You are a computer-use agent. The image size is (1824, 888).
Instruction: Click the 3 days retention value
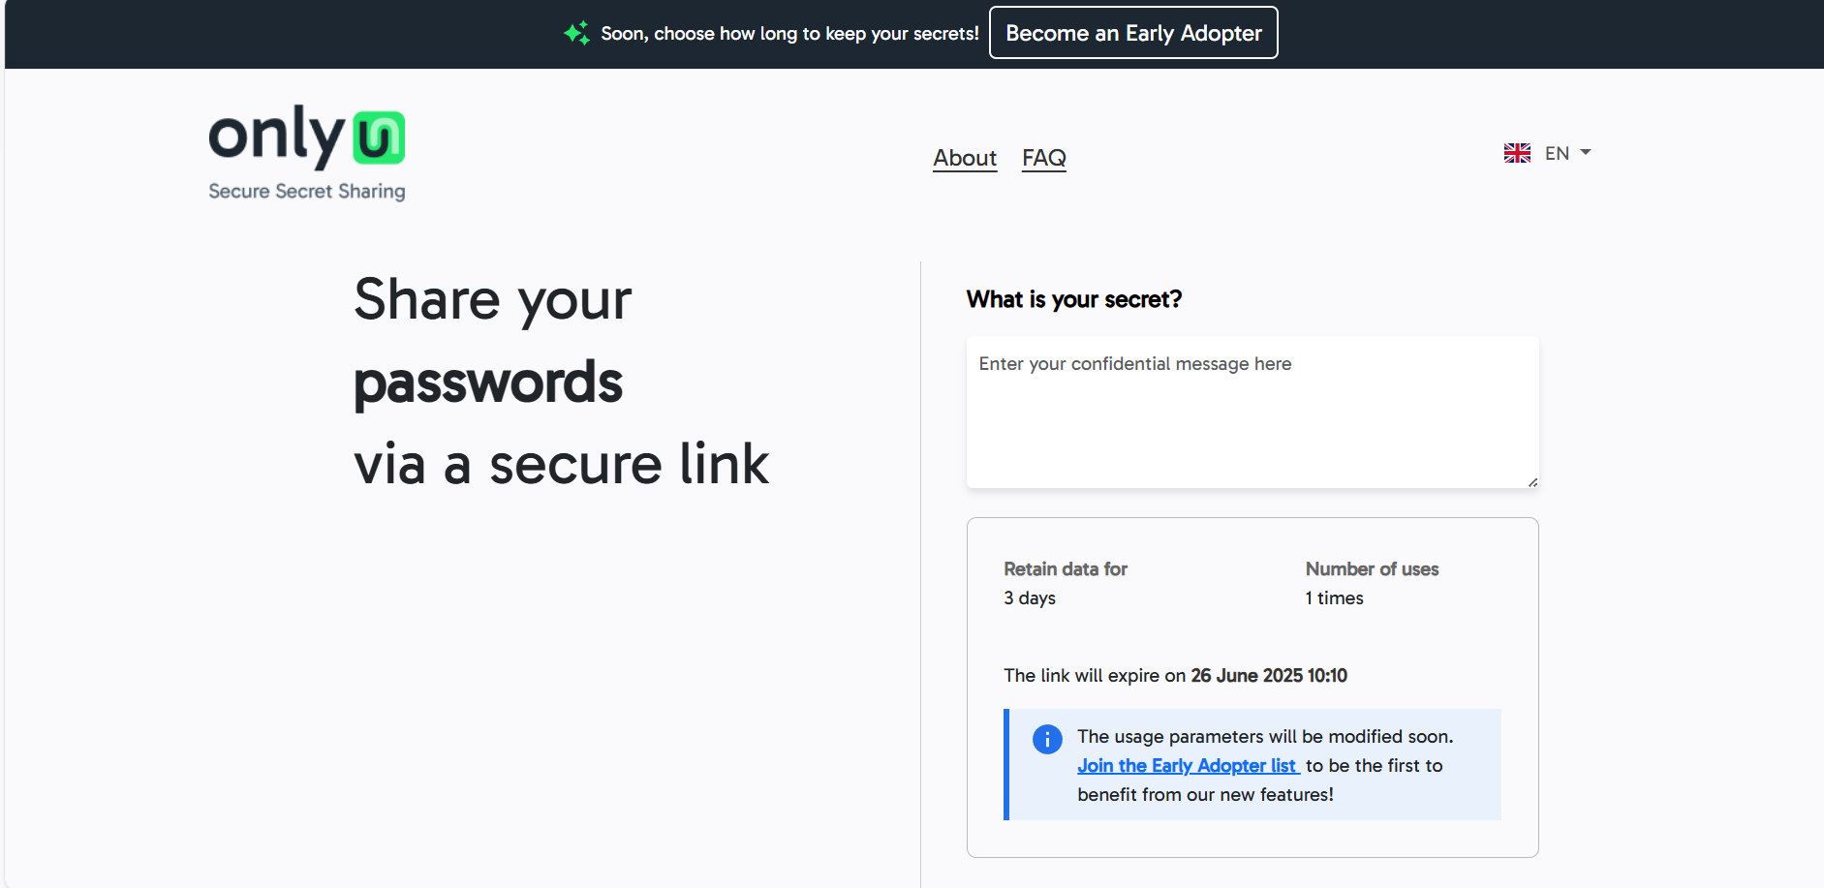1030,598
